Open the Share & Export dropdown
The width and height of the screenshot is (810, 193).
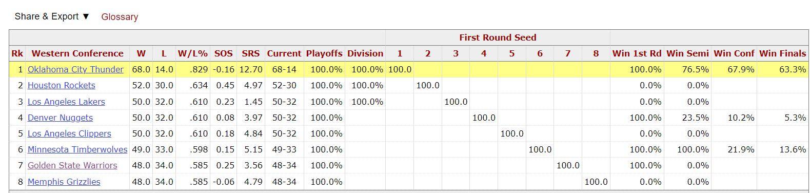click(x=52, y=16)
